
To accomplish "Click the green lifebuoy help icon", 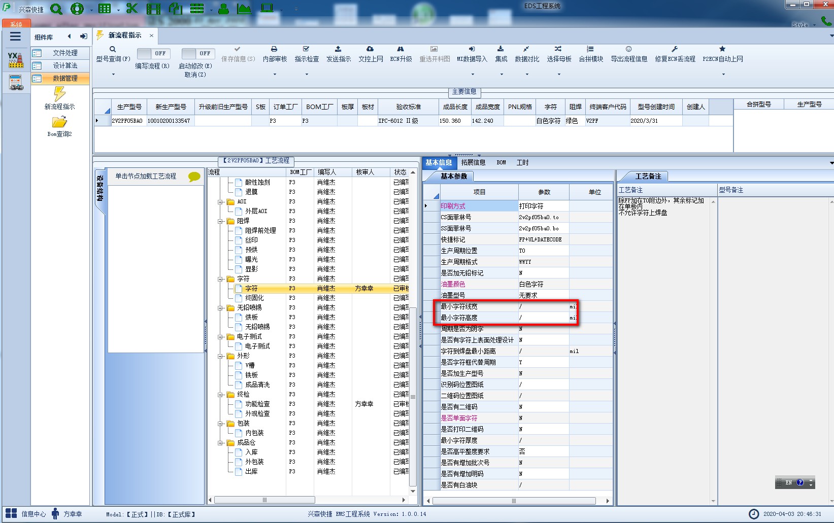I will (x=77, y=9).
